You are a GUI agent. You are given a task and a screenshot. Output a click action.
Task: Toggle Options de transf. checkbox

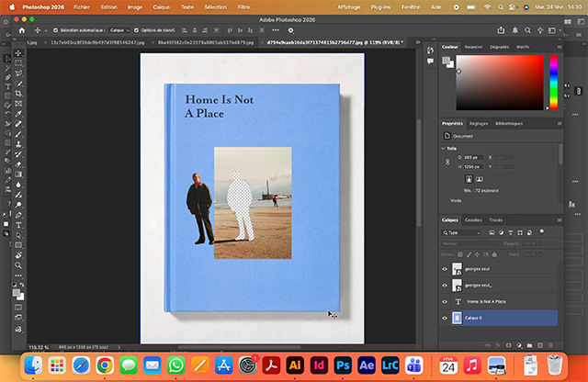pos(136,30)
